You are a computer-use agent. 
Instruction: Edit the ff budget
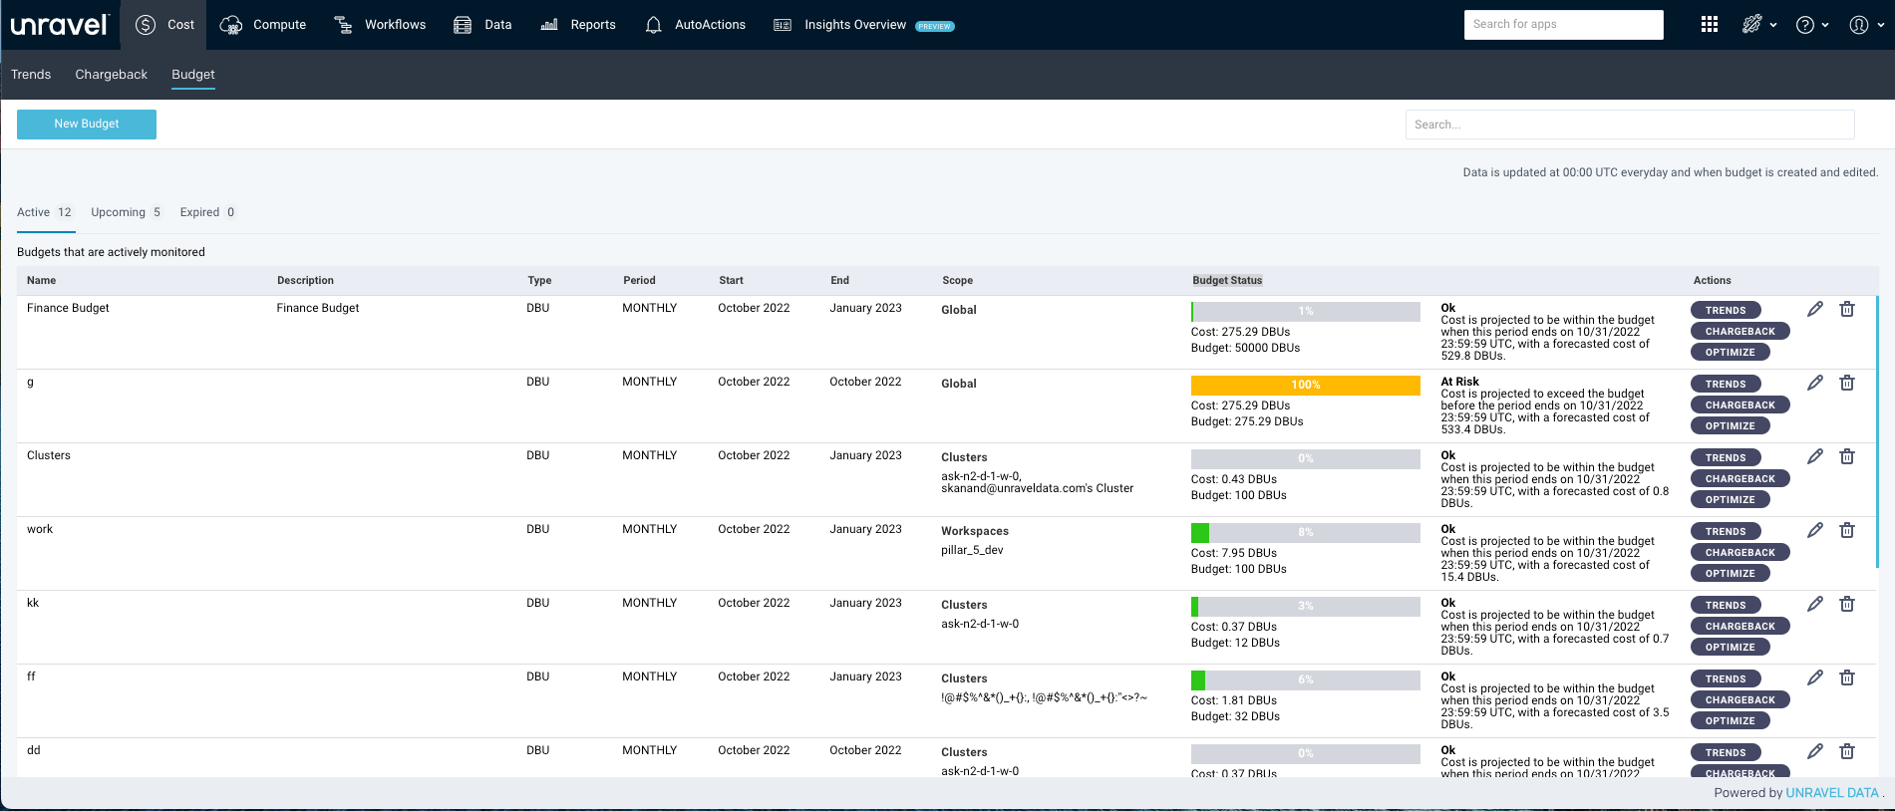1815,677
